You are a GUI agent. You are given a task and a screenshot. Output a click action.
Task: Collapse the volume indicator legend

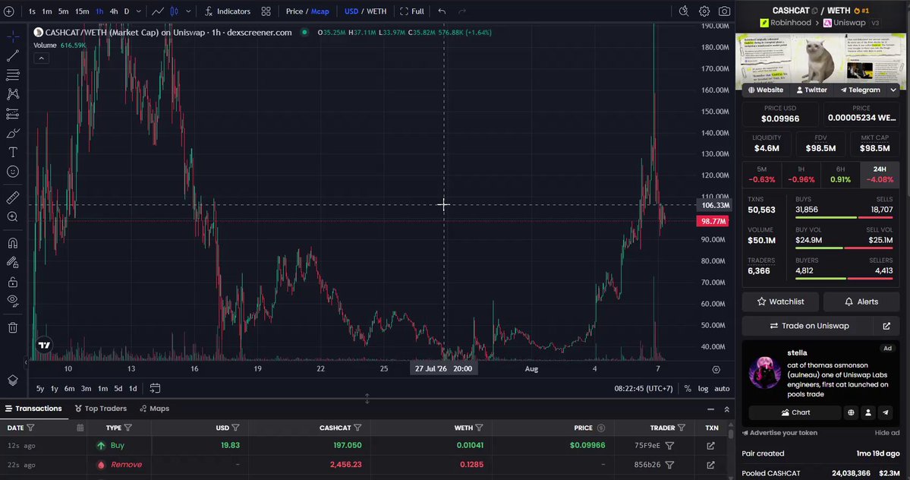[x=41, y=58]
